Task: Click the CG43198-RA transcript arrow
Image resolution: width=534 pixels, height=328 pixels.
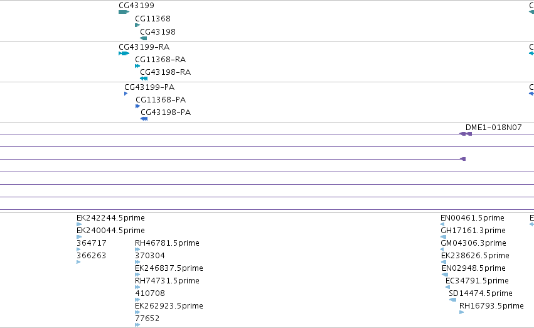Action: [x=144, y=79]
